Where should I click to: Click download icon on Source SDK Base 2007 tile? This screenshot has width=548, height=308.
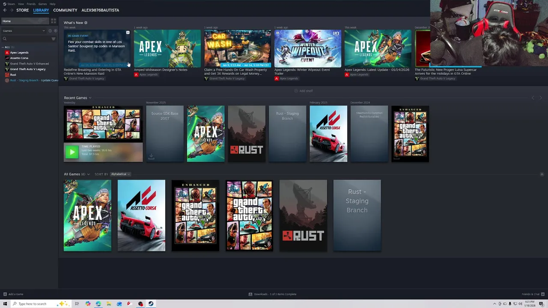coord(151,157)
